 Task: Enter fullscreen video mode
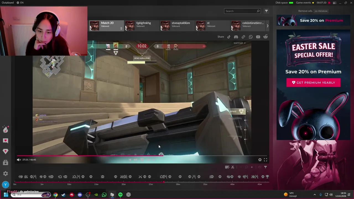point(265,160)
